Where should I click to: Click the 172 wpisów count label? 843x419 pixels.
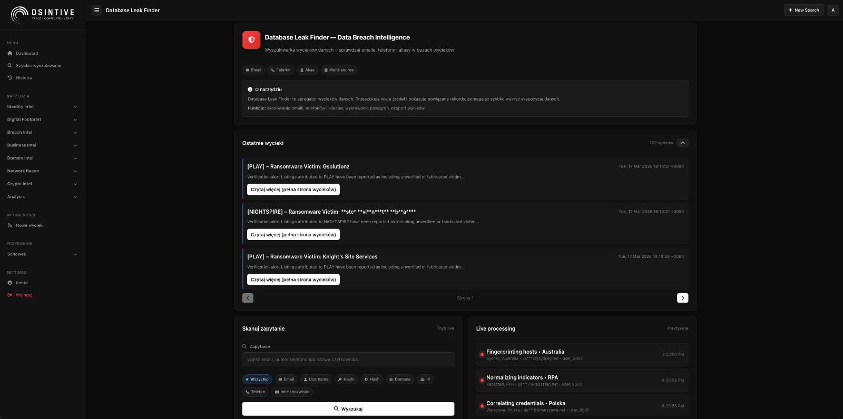coord(661,143)
